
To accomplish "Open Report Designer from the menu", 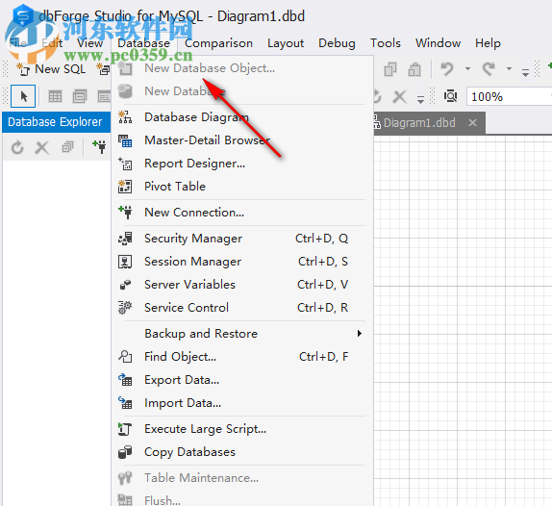I will point(241,164).
